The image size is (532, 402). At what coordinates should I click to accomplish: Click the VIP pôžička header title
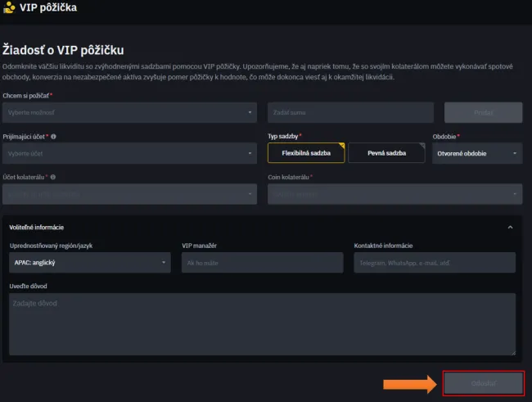[48, 8]
